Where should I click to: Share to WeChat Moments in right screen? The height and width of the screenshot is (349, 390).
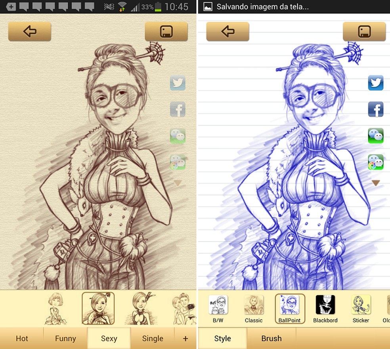pyautogui.click(x=376, y=162)
